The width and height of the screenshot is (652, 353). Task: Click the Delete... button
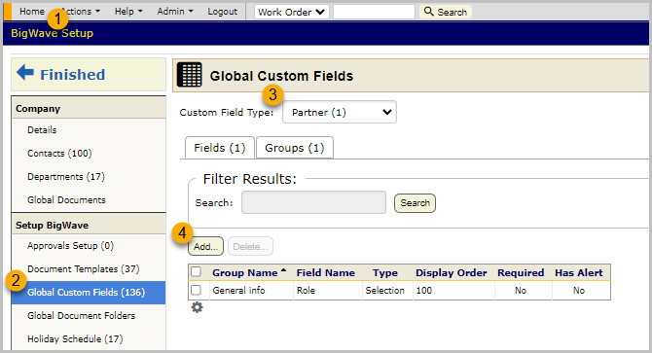(250, 246)
